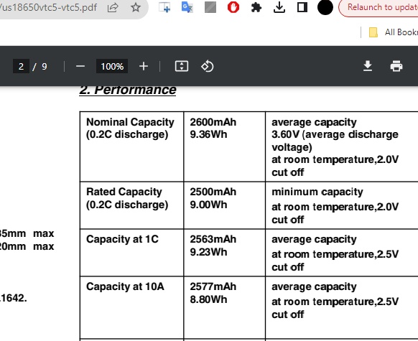This screenshot has width=418, height=341.
Task: Open the Extensions puzzle piece menu
Action: click(256, 7)
